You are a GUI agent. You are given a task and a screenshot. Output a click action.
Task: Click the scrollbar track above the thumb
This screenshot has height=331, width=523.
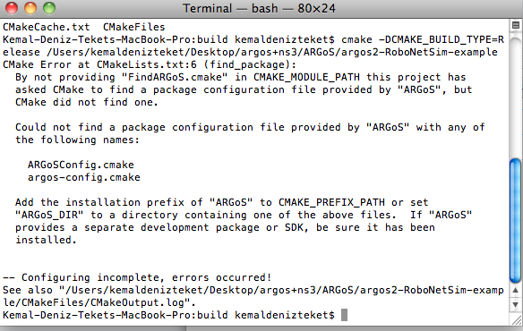coord(515,95)
